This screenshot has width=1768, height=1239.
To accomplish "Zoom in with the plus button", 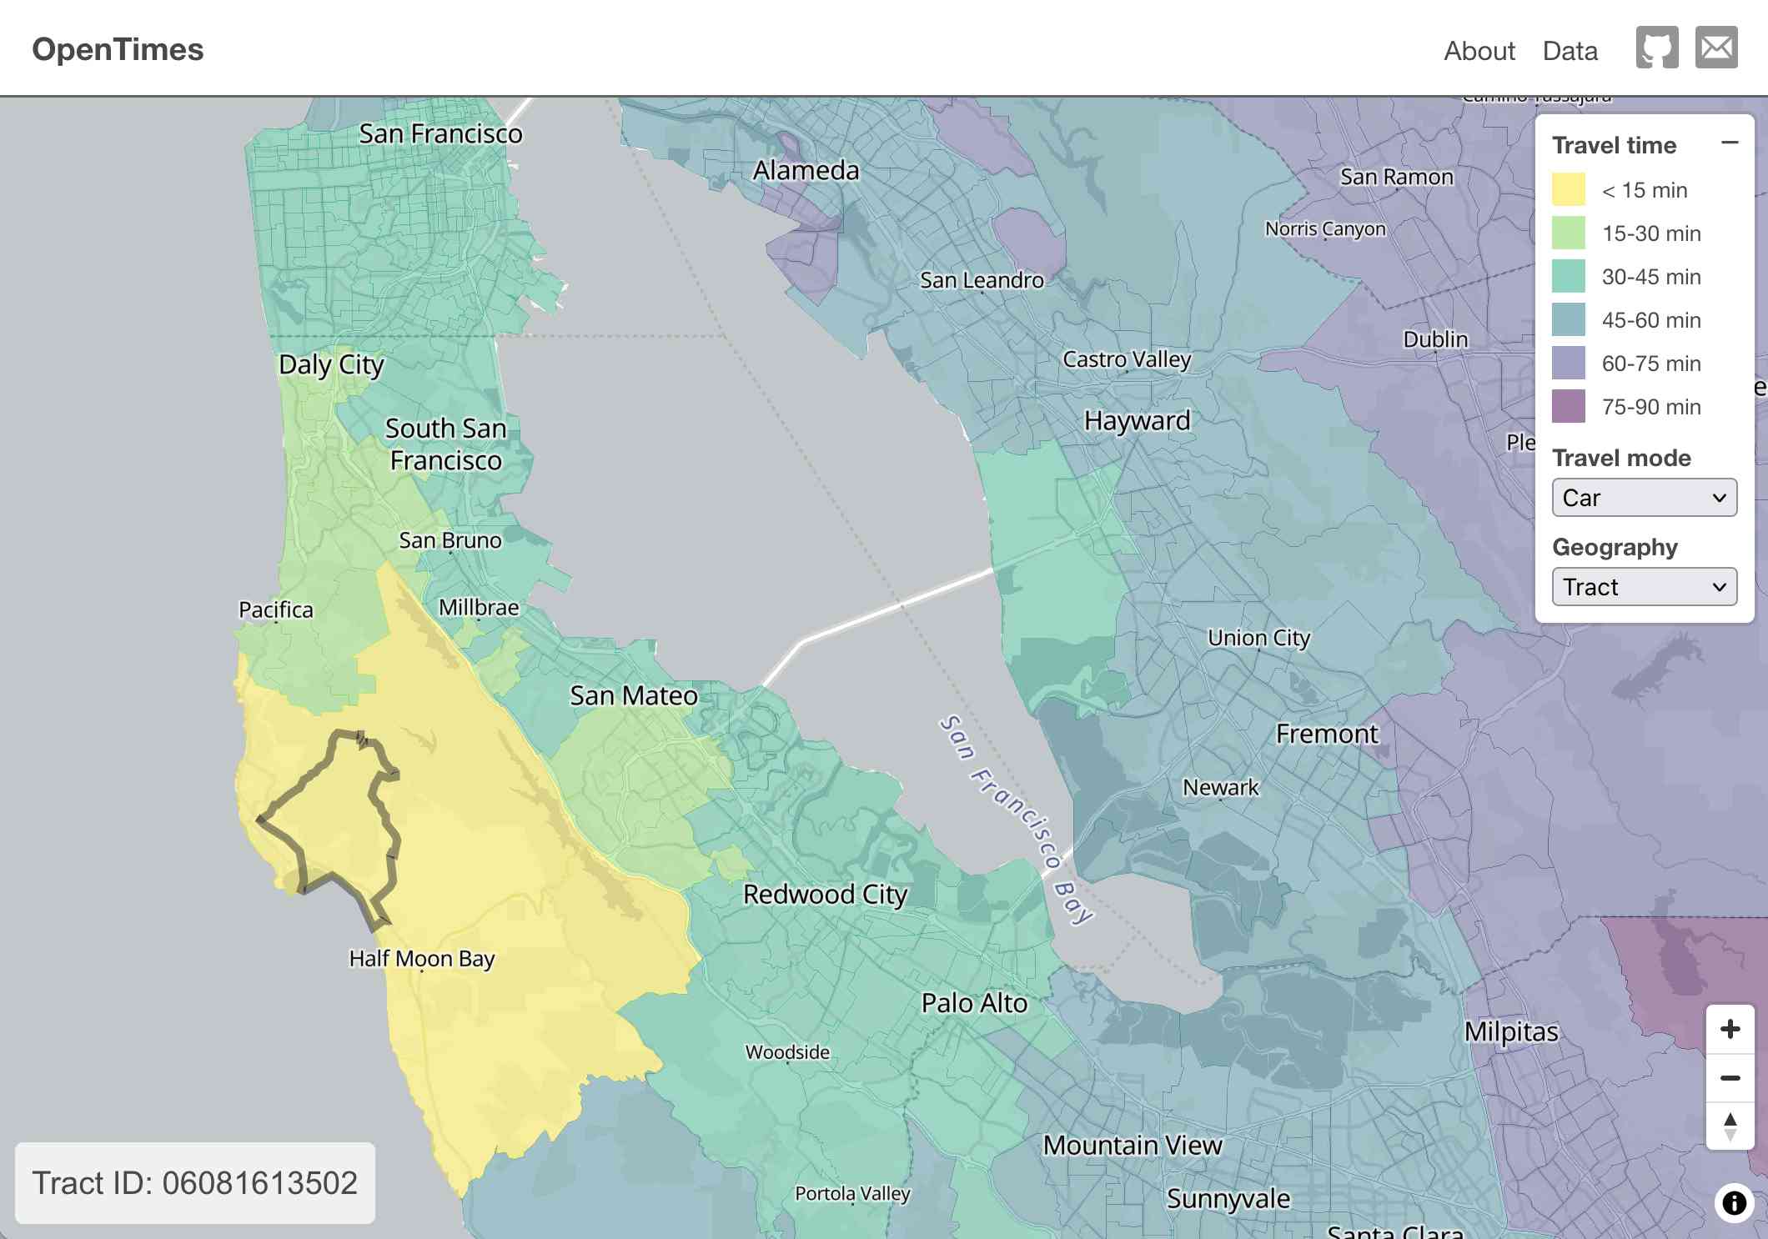I will 1730,1029.
